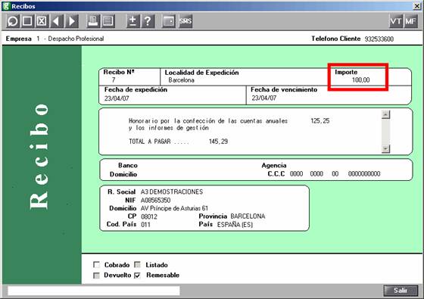Screen dimensions: 424x299
Task: Click the card/form toolbar icon left of SMS
Action: (169, 21)
